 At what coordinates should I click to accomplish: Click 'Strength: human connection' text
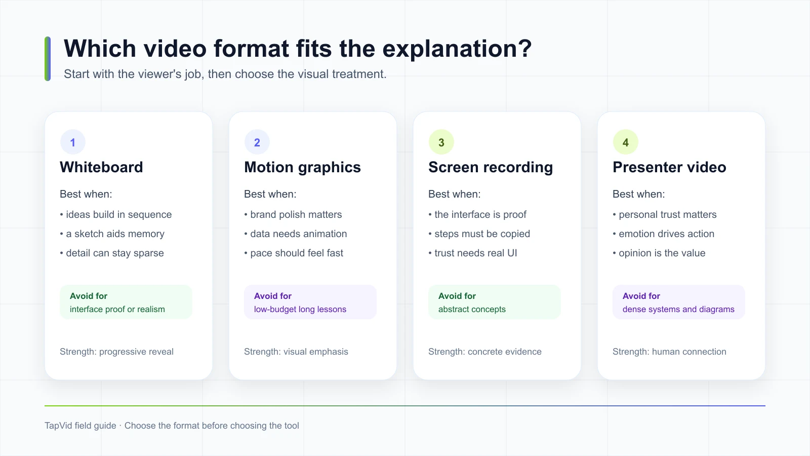pos(669,352)
